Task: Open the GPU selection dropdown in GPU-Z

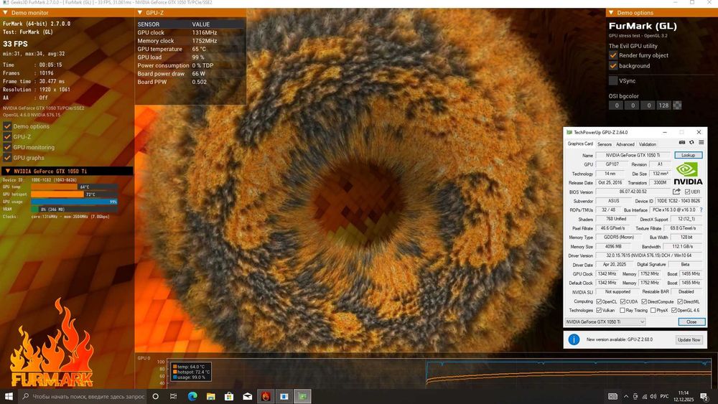Action: click(605, 322)
